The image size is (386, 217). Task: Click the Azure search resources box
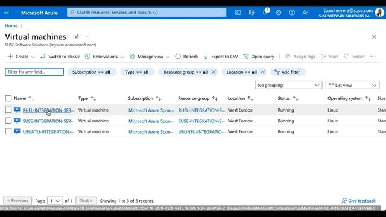(x=147, y=13)
